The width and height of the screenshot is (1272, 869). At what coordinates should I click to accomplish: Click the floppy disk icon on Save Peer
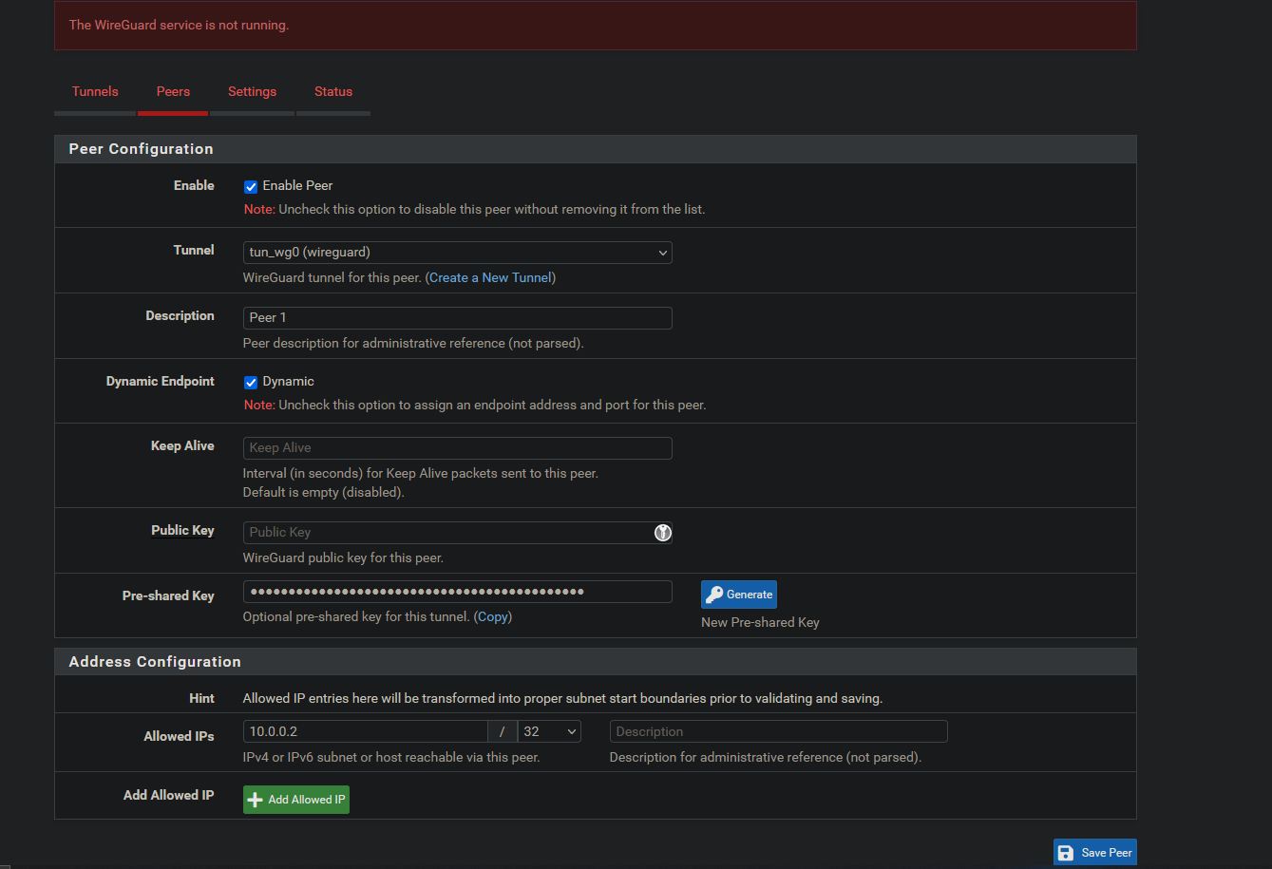(x=1066, y=853)
